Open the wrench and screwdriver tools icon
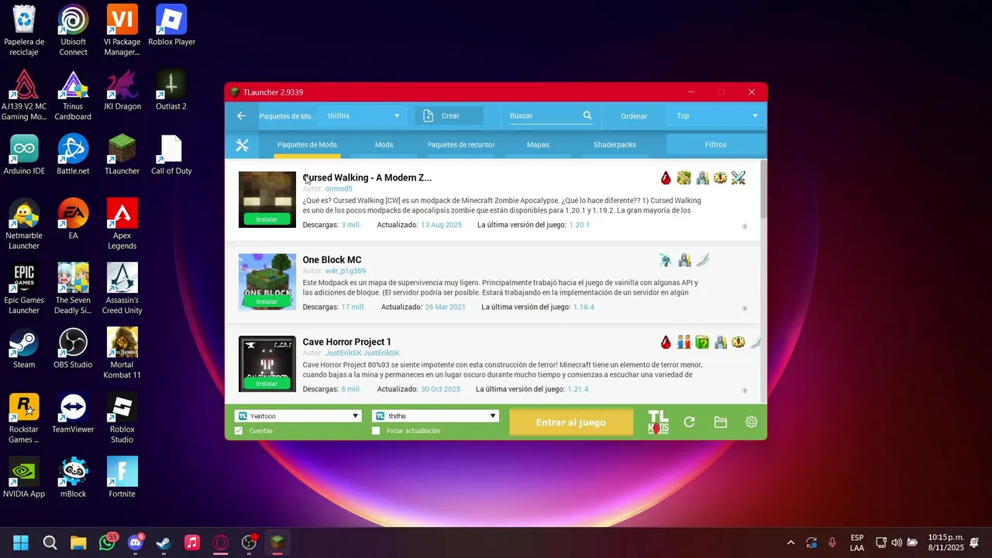Viewport: 992px width, 558px height. [242, 145]
